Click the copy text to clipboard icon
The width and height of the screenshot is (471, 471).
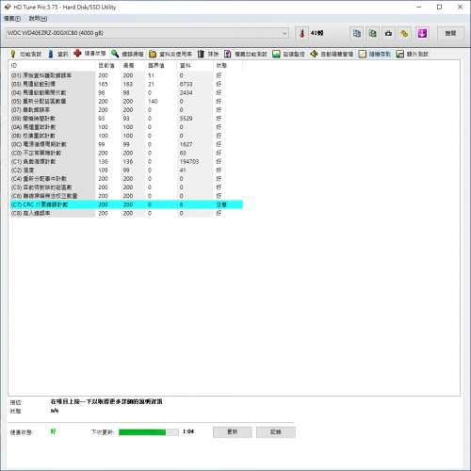coord(357,33)
